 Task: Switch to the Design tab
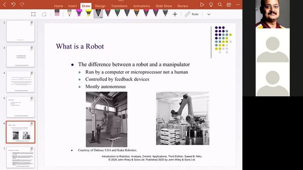point(100,6)
